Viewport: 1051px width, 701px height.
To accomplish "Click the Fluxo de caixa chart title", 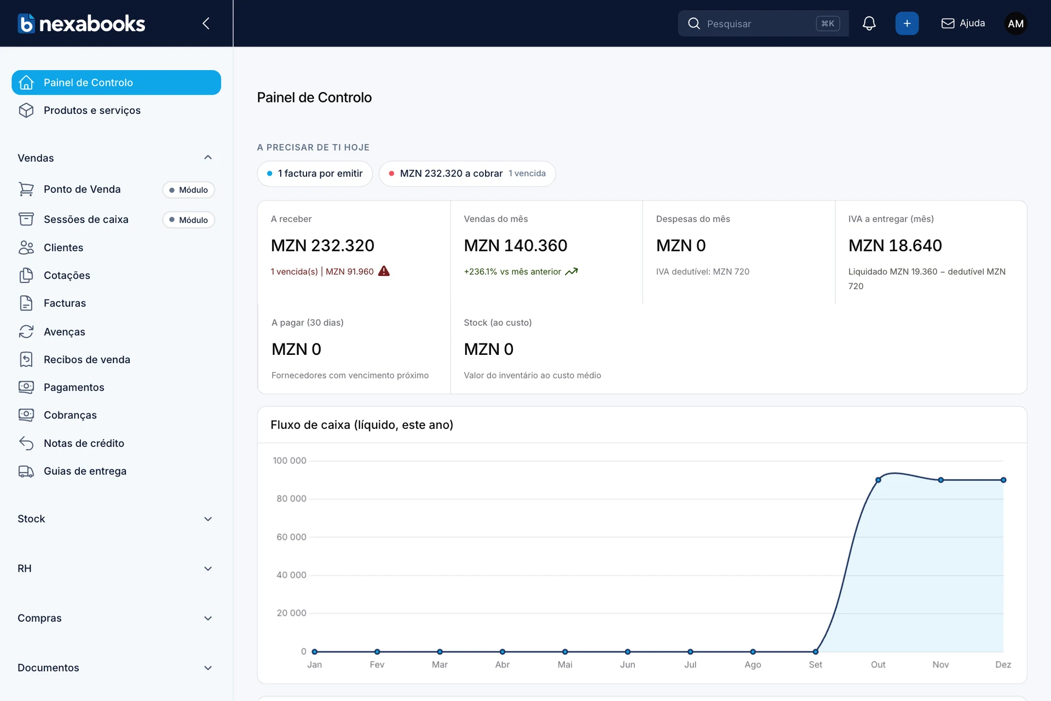I will tap(362, 425).
